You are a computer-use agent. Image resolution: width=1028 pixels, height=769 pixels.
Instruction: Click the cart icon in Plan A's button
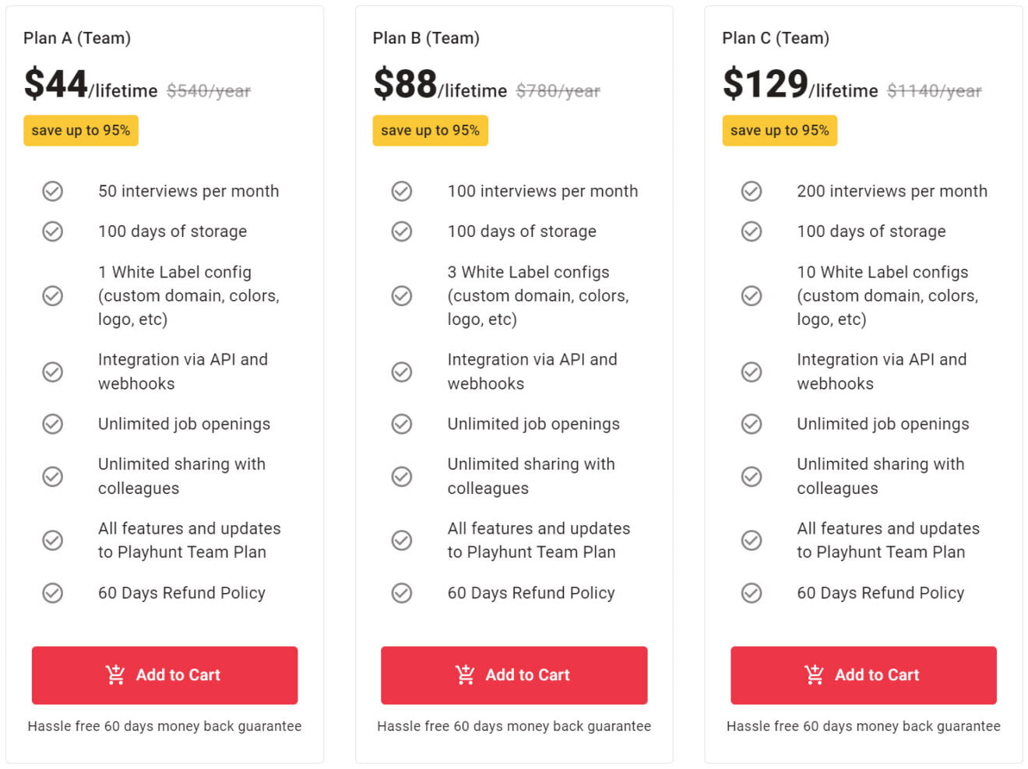pyautogui.click(x=115, y=675)
